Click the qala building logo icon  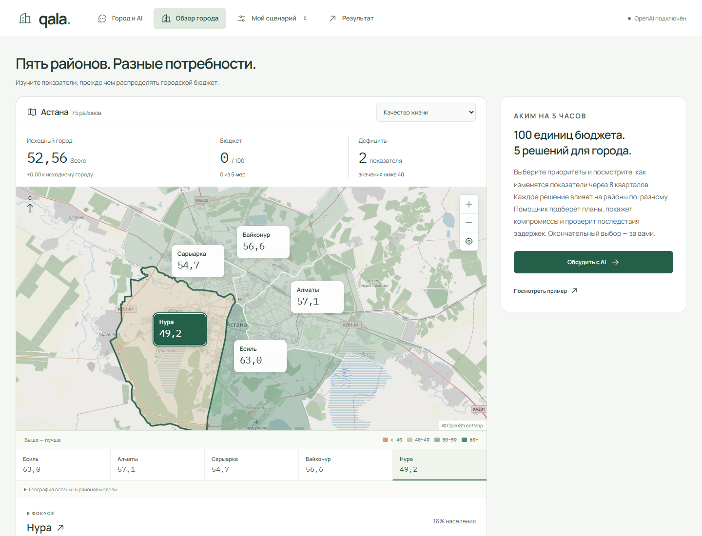[25, 19]
